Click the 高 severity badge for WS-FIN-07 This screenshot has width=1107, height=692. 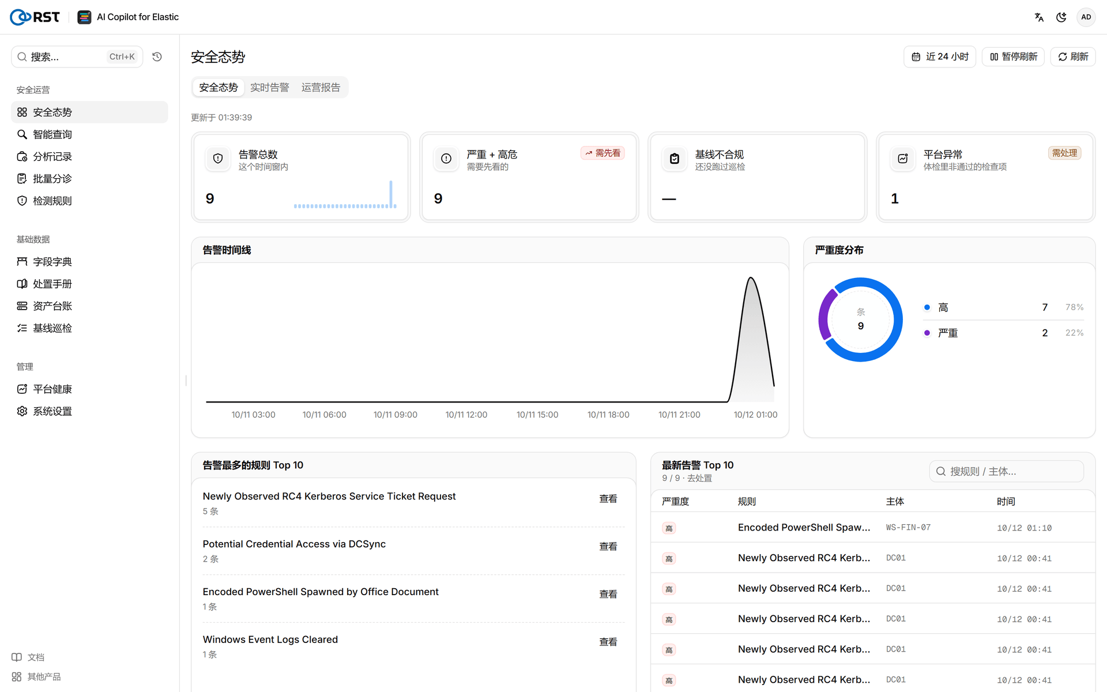[669, 528]
